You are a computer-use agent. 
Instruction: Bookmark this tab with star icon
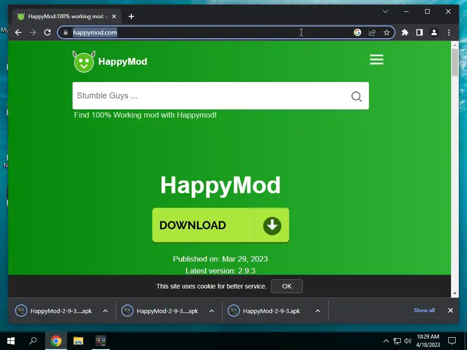coord(387,32)
